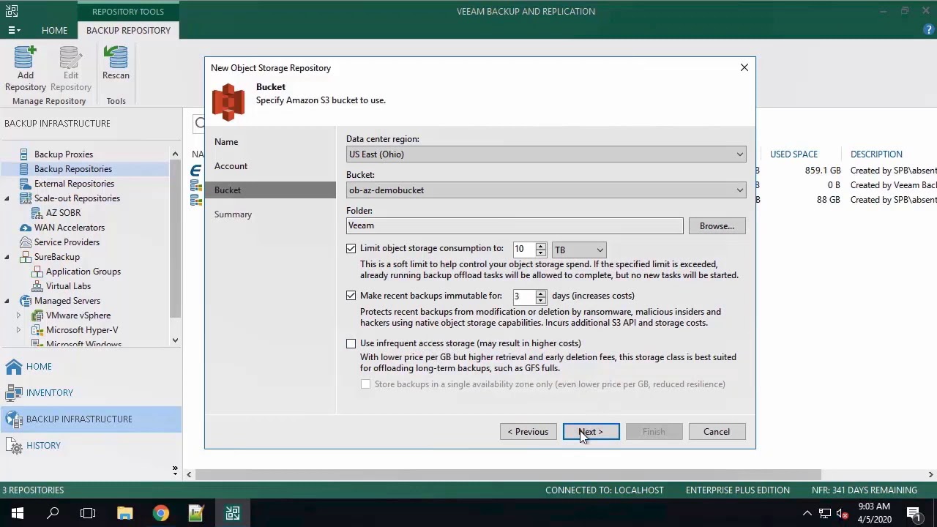Select Backup Repositories tree node

pos(73,169)
